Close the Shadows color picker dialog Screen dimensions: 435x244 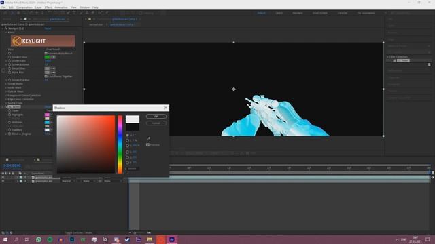(x=166, y=108)
